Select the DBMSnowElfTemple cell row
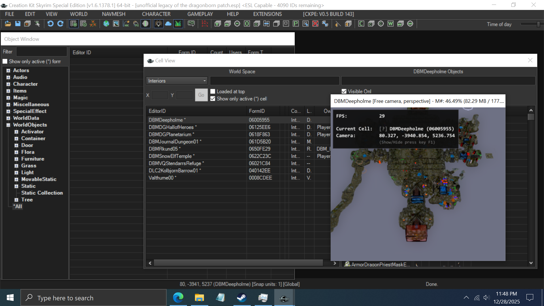Screen dimensions: 544x306 [171, 156]
